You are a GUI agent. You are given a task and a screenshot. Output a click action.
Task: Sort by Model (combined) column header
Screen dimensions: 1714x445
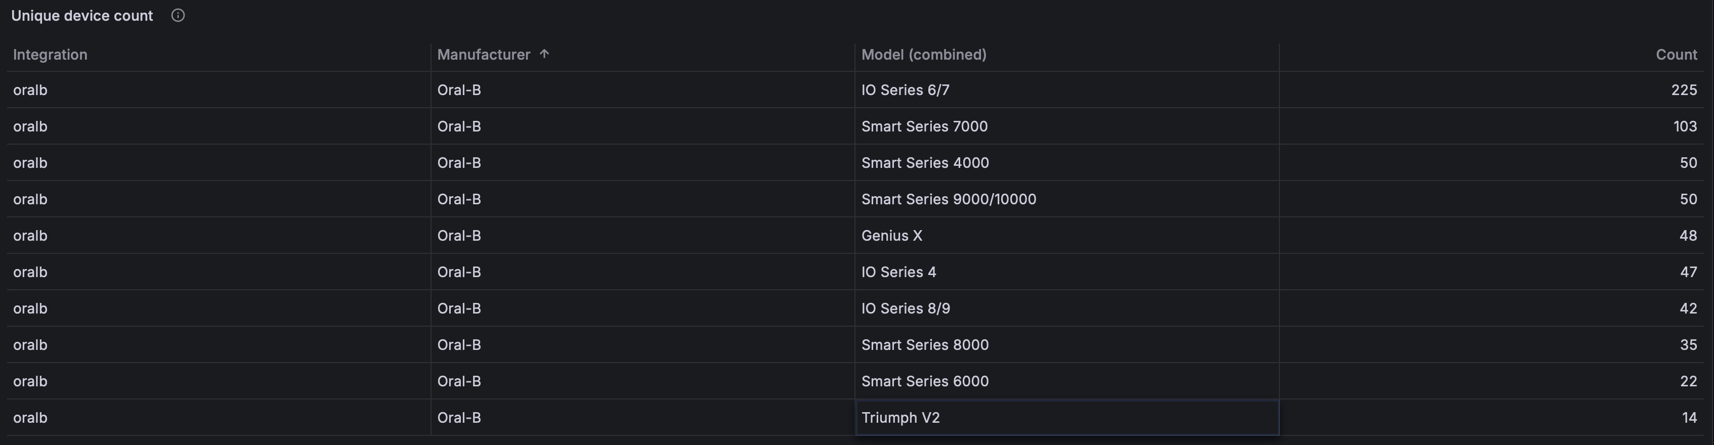[x=924, y=55]
